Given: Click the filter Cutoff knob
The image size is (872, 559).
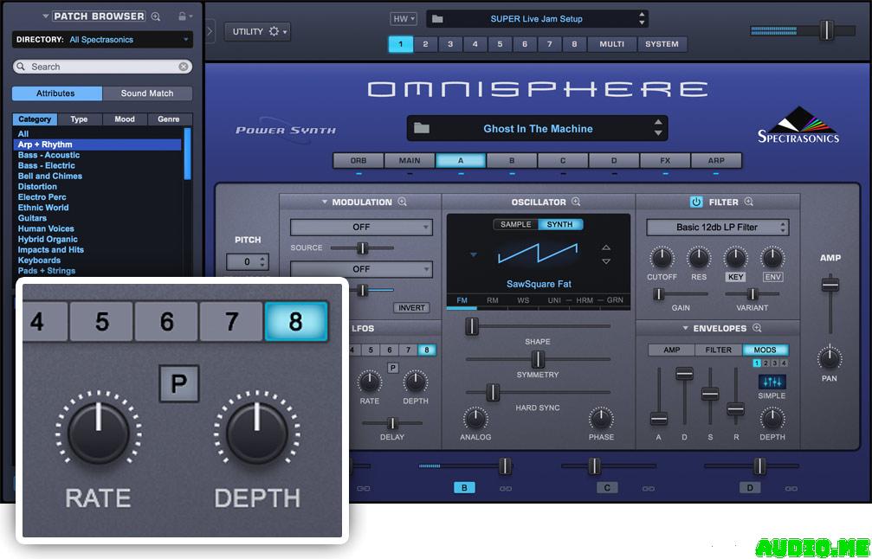Looking at the screenshot, I should [x=662, y=258].
